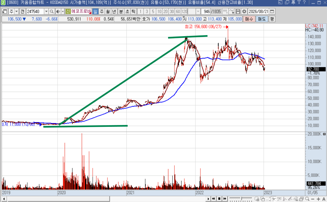Click the speaker sound icon in toolbar
Image resolution: width=327 pixels, height=202 pixels.
pos(58,12)
